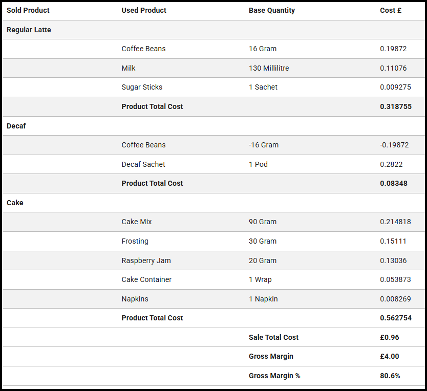427x391 pixels.
Task: Click the Base Quantity column header
Action: click(x=272, y=10)
